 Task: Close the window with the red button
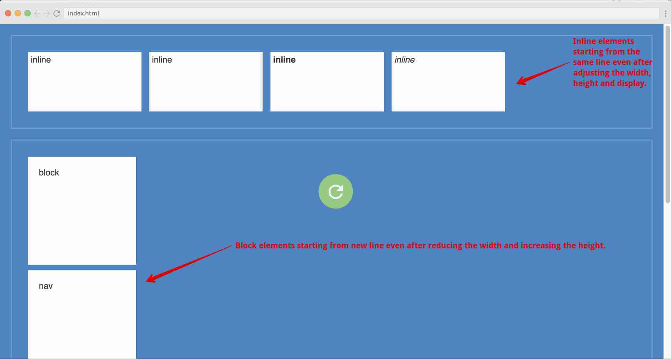(x=8, y=13)
